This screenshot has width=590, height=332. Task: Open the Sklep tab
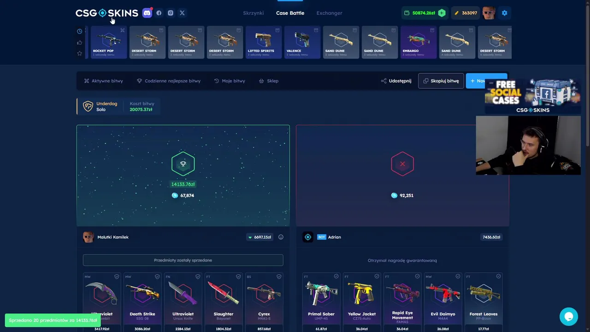(x=269, y=81)
